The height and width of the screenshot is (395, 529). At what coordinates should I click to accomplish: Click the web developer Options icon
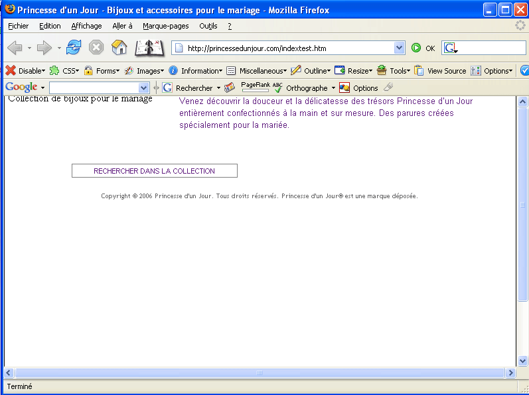point(476,70)
